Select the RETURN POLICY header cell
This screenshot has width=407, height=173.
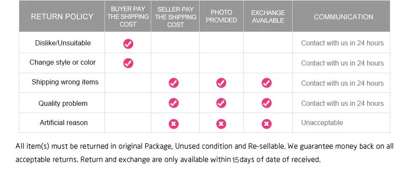pyautogui.click(x=62, y=17)
